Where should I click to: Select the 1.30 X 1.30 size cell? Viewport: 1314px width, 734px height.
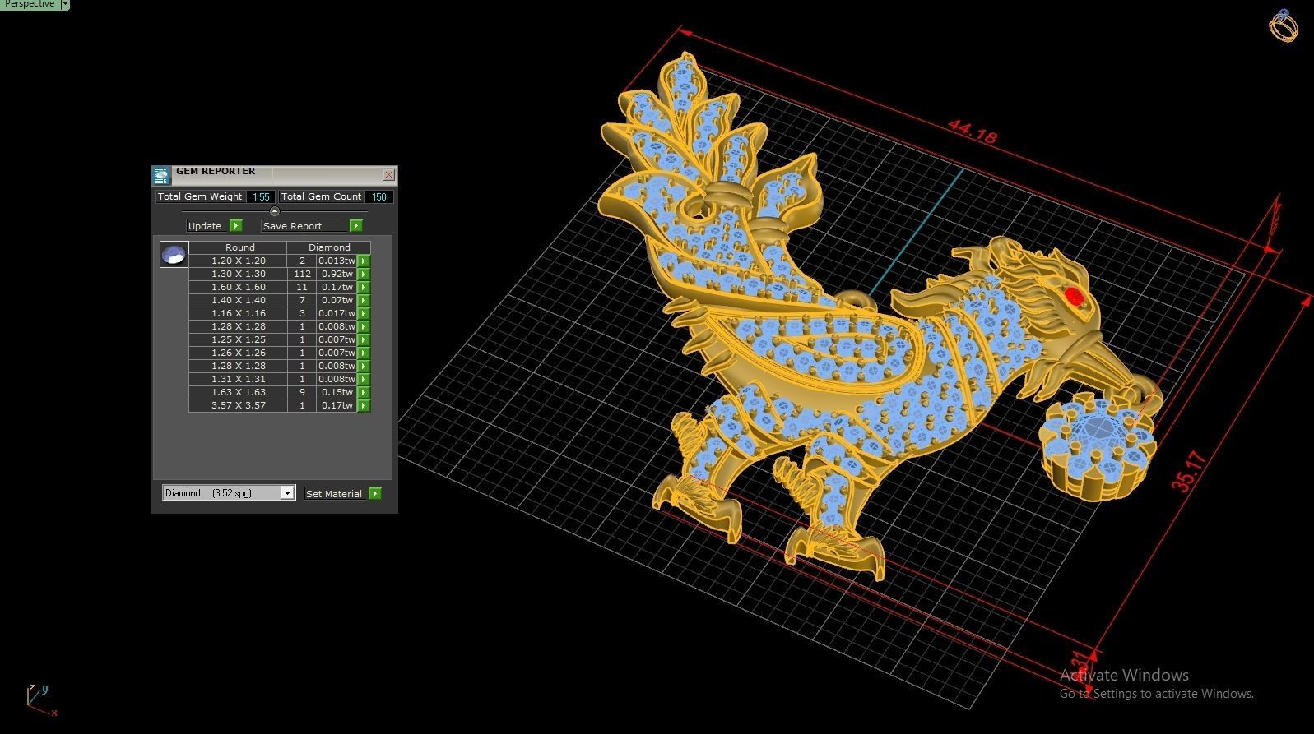[x=239, y=274]
